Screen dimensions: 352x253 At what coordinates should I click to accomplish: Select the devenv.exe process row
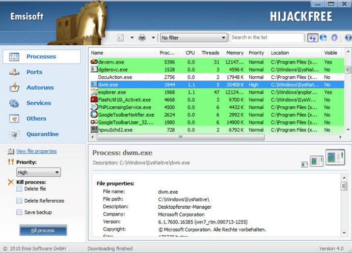(217, 62)
